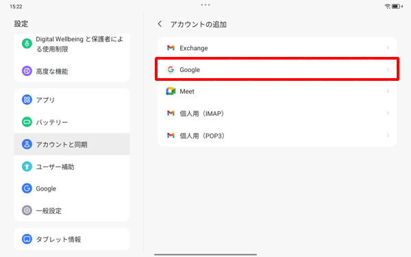Choose Google account type

277,69
